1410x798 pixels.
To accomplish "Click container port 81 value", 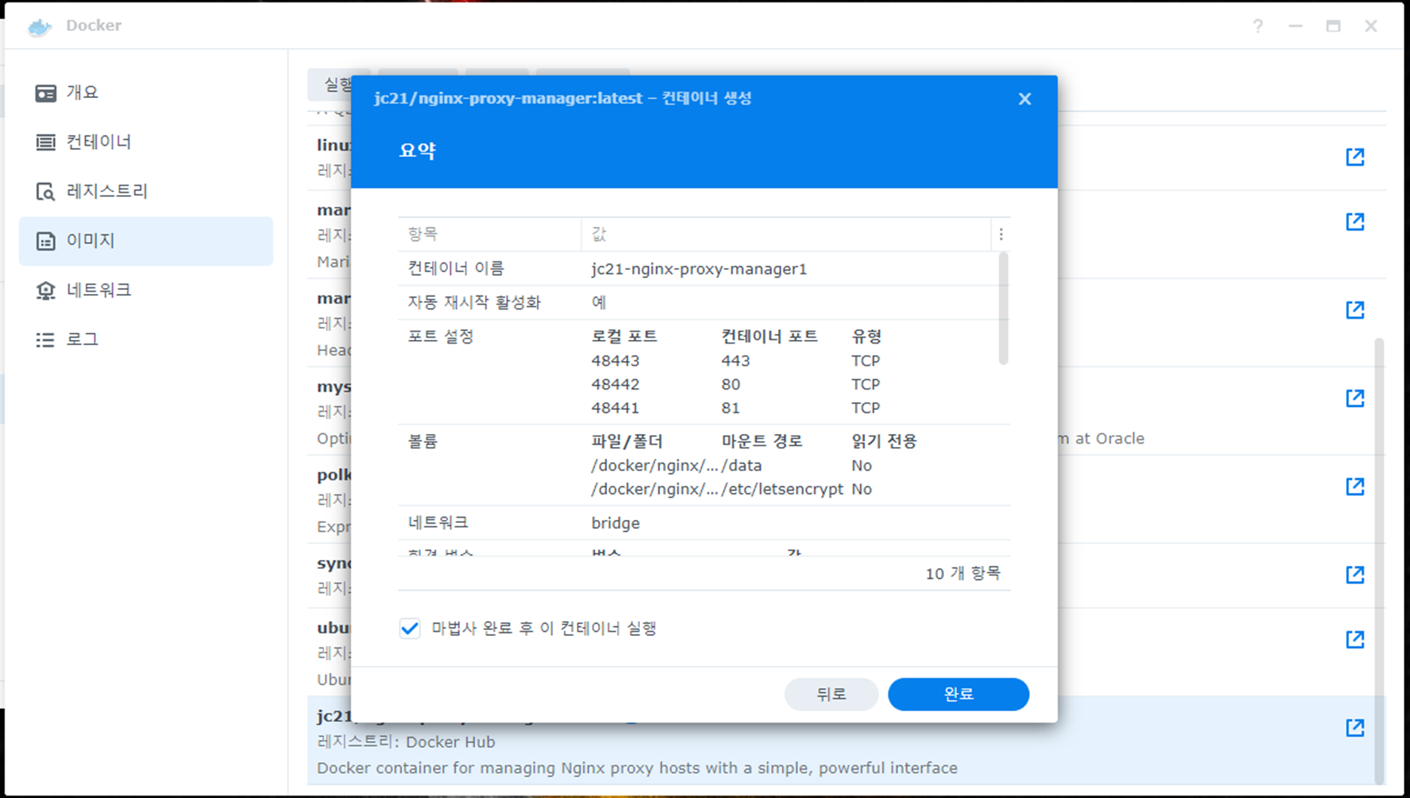I will point(730,408).
